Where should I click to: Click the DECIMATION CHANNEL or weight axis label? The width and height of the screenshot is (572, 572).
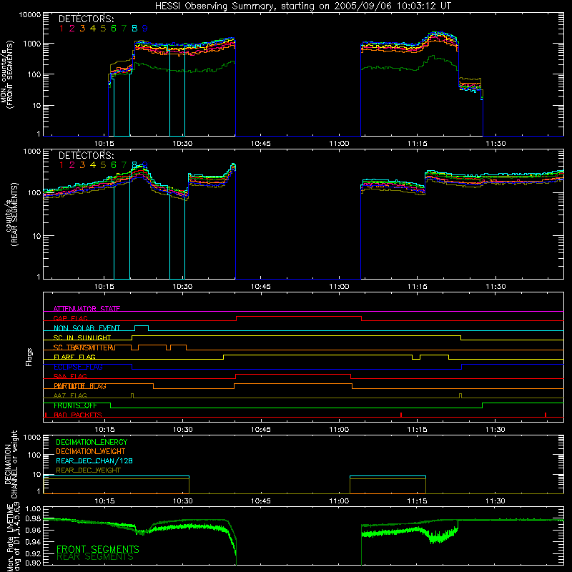tap(11, 464)
